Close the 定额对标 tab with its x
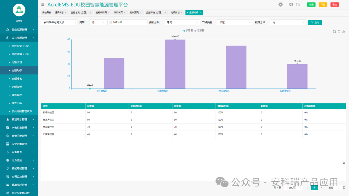 [x=200, y=13]
